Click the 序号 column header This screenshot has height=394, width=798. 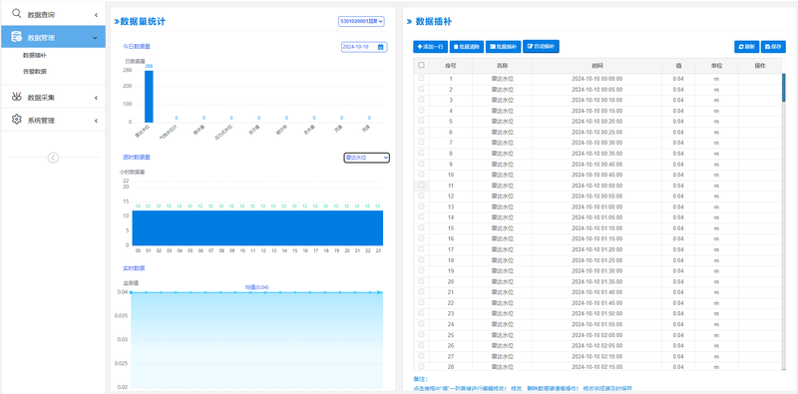pos(451,66)
